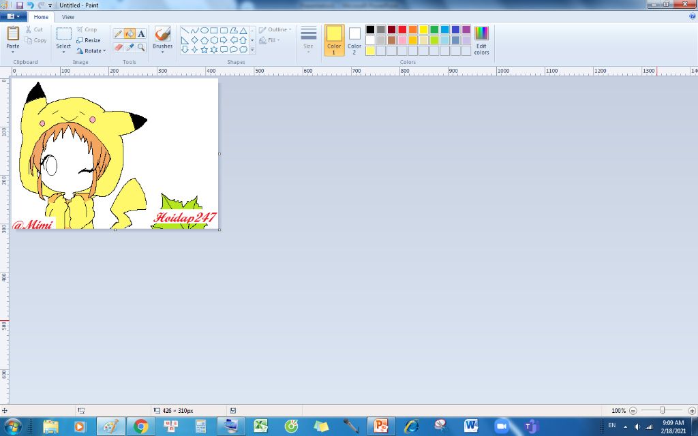This screenshot has width=698, height=436.
Task: Pick the Cloud callout shape
Action: [243, 49]
